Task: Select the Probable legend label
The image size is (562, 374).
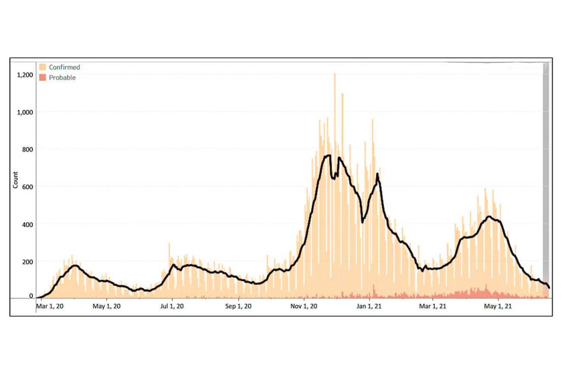Action: (62, 78)
